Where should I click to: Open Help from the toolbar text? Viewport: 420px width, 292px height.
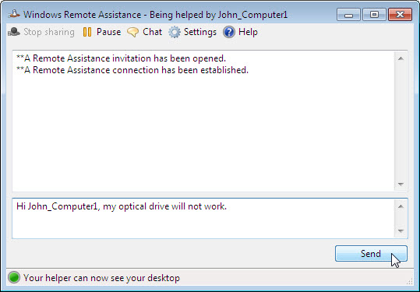(248, 32)
